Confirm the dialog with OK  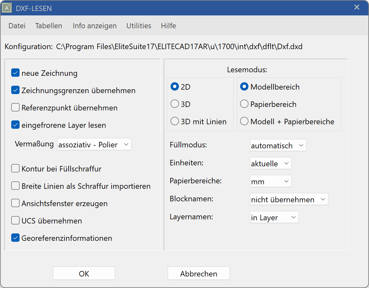click(x=84, y=273)
